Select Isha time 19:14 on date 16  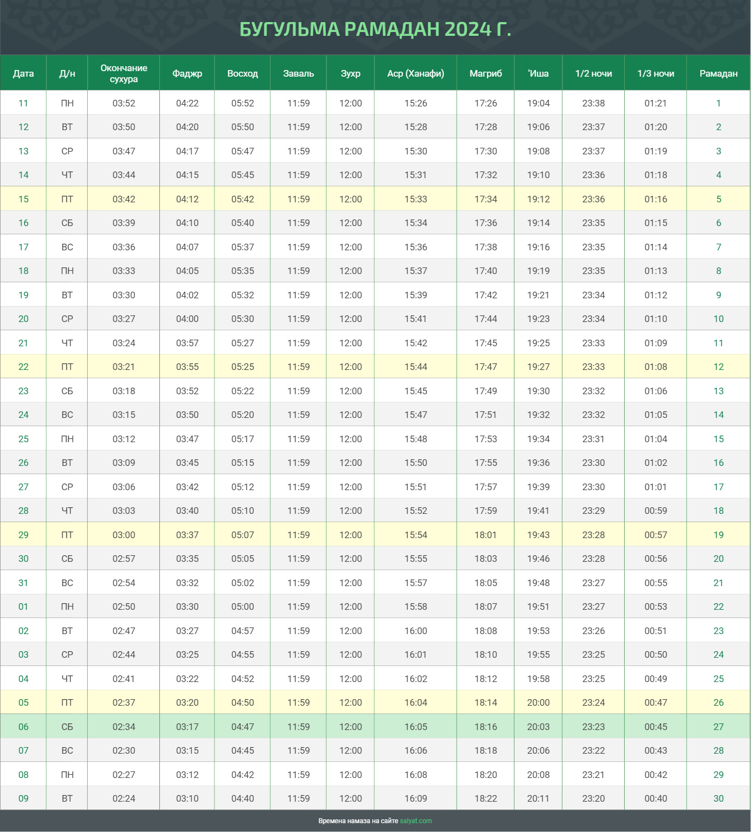(x=538, y=223)
